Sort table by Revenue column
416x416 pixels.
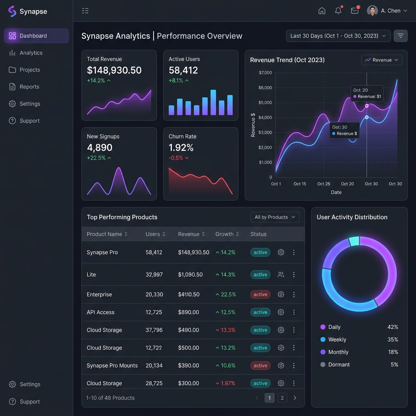191,234
